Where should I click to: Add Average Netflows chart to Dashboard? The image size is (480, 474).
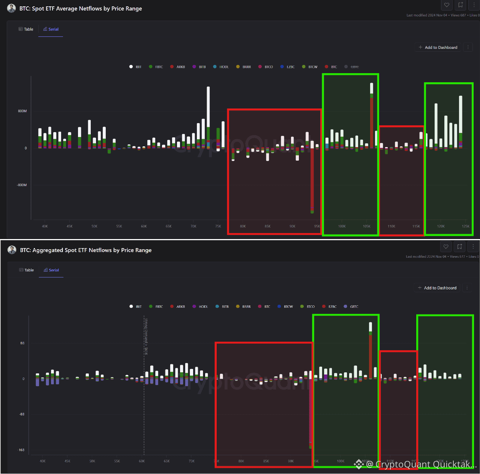coord(438,47)
